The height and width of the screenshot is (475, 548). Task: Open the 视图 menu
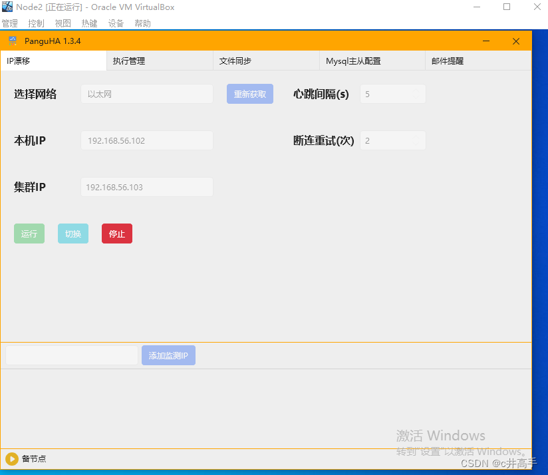point(63,23)
